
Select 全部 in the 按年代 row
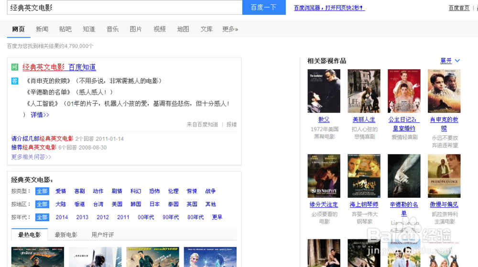coord(42,217)
